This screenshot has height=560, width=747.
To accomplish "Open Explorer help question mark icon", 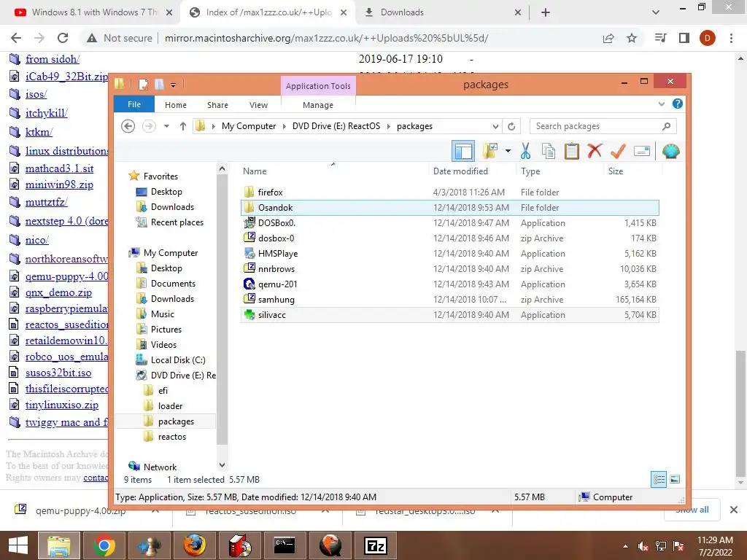I will pyautogui.click(x=677, y=104).
